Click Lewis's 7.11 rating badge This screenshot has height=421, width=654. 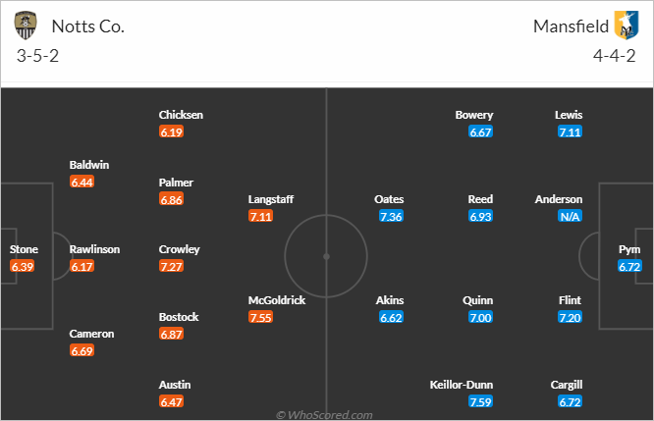click(570, 132)
